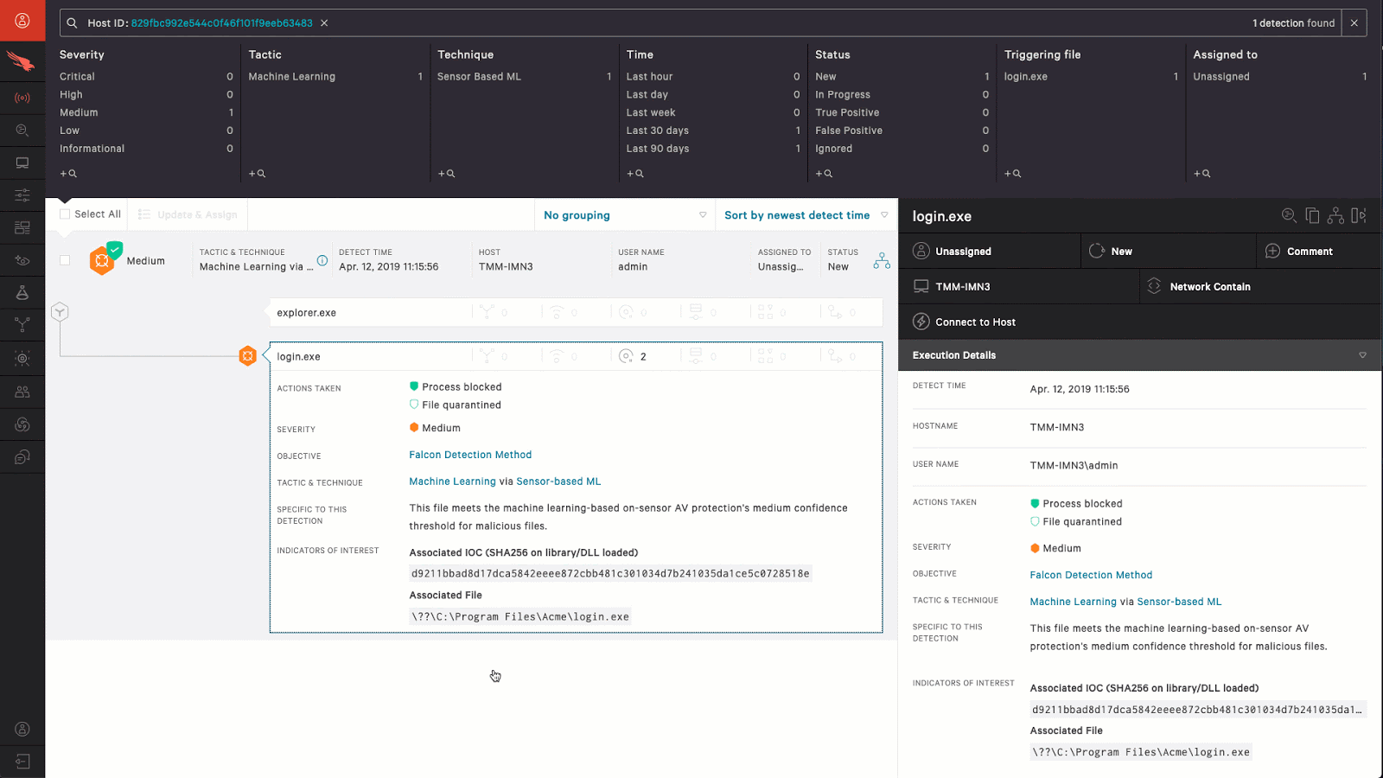This screenshot has height=778, width=1383.
Task: Open the Intelligence flask icon in sidebar
Action: pyautogui.click(x=22, y=292)
